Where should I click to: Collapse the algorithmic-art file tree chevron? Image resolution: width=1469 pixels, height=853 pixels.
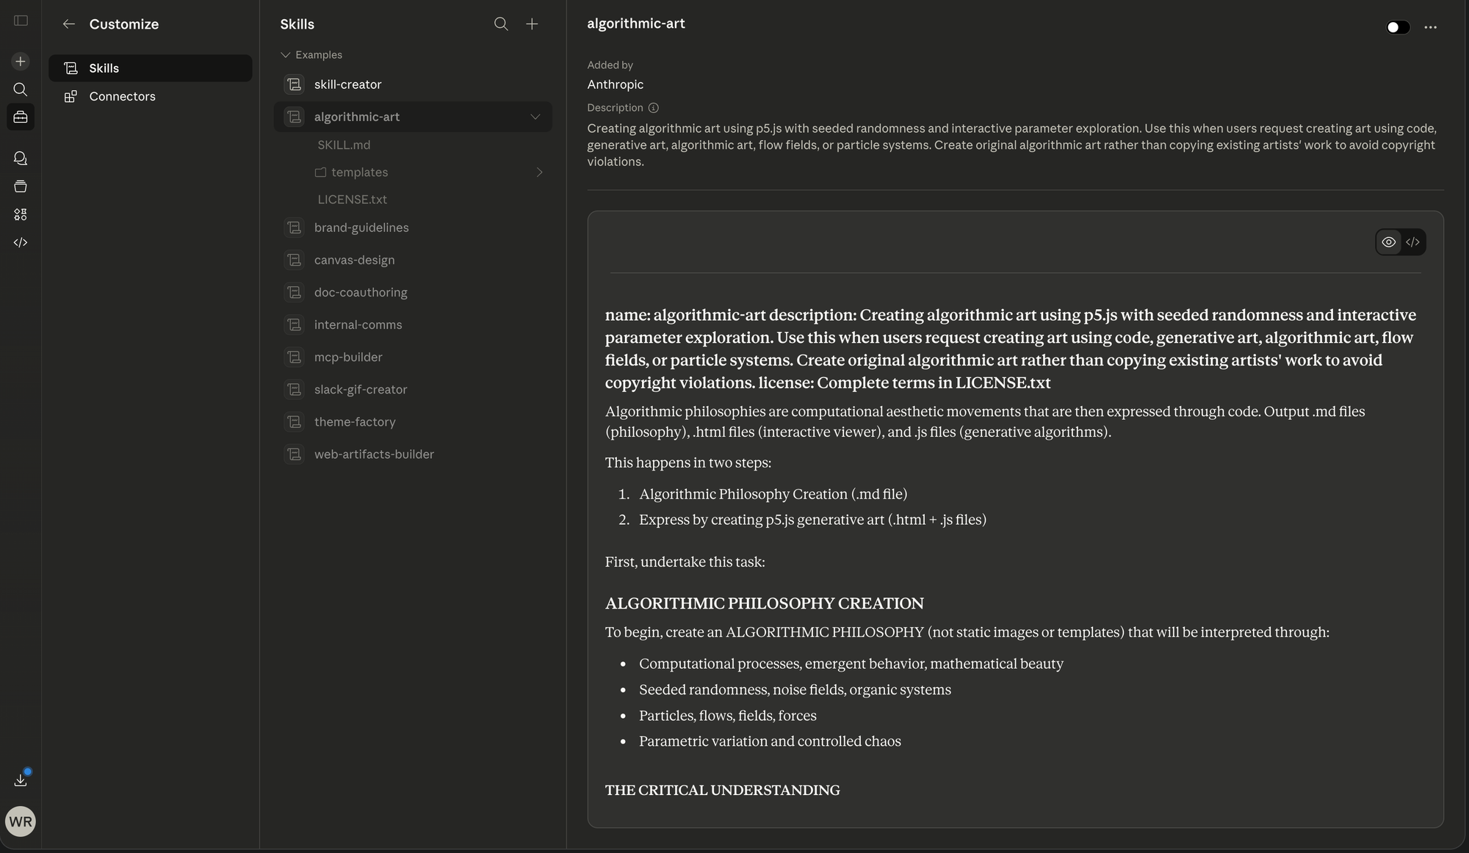click(x=535, y=117)
